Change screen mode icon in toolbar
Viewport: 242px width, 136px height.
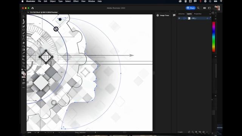pyautogui.click(x=23, y=83)
